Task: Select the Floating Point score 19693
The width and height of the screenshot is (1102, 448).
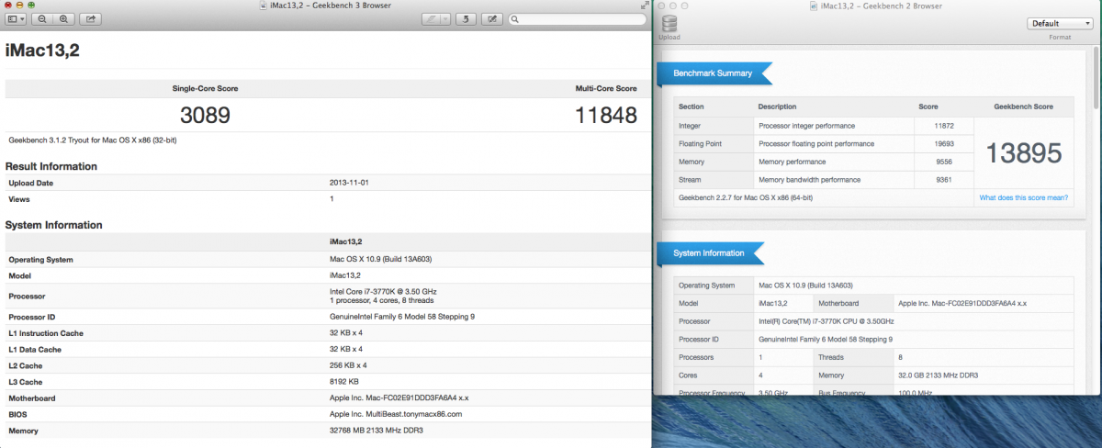Action: pyautogui.click(x=943, y=143)
